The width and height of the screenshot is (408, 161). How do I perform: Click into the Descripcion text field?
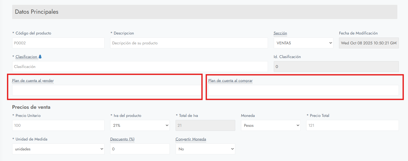pyautogui.click(x=189, y=43)
